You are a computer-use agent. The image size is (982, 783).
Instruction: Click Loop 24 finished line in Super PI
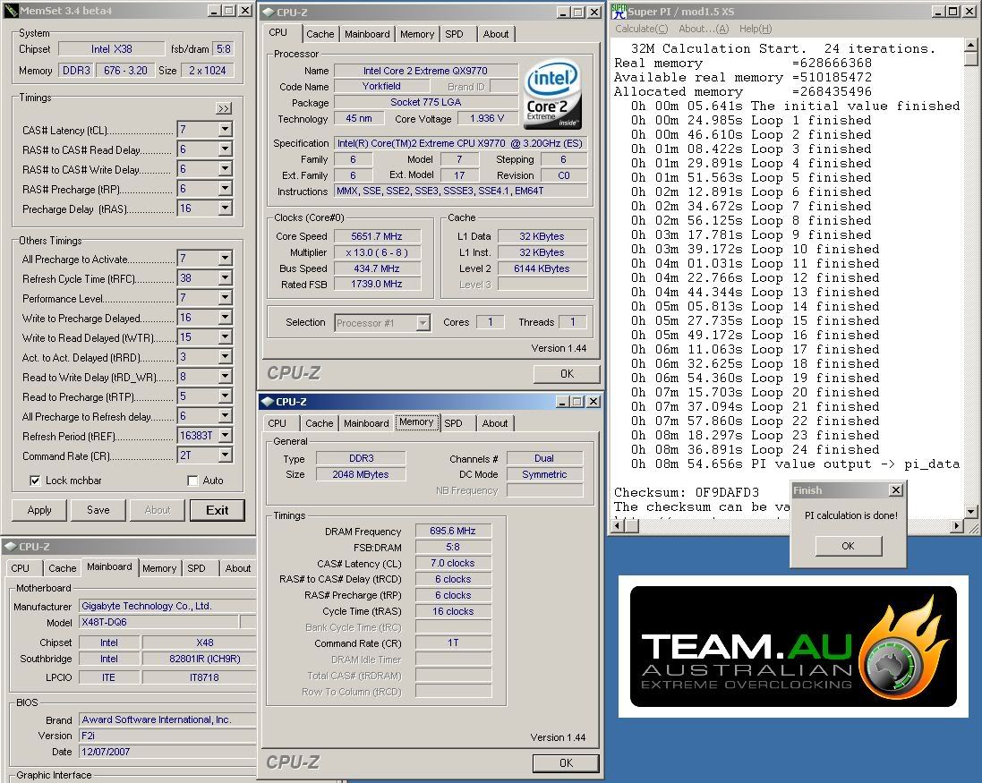756,449
